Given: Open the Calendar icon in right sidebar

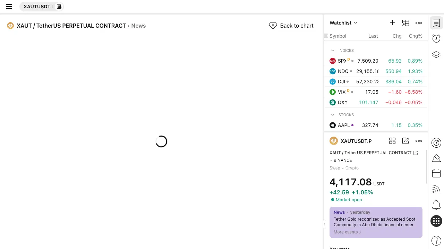Looking at the screenshot, I should pyautogui.click(x=436, y=173).
